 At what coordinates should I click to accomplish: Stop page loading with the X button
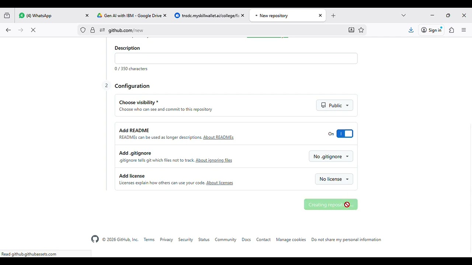pyautogui.click(x=33, y=30)
